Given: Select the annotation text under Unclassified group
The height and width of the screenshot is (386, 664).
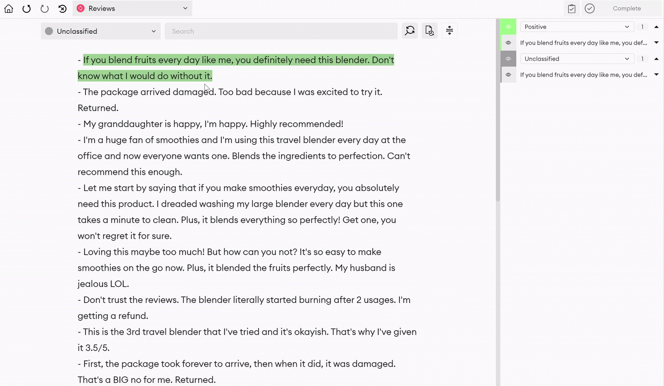Looking at the screenshot, I should 584,75.
